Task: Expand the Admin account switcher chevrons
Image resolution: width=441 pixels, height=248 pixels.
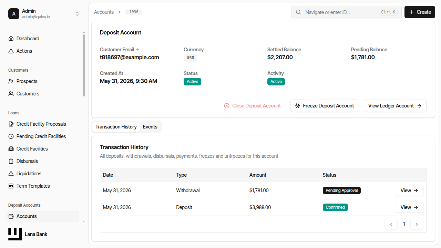Action: 77,14
